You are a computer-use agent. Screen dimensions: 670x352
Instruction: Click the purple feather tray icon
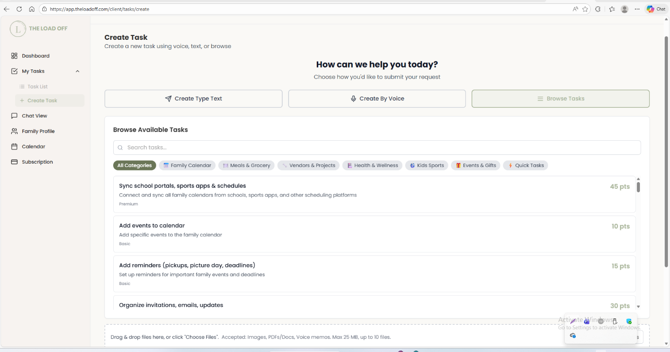tap(573, 321)
